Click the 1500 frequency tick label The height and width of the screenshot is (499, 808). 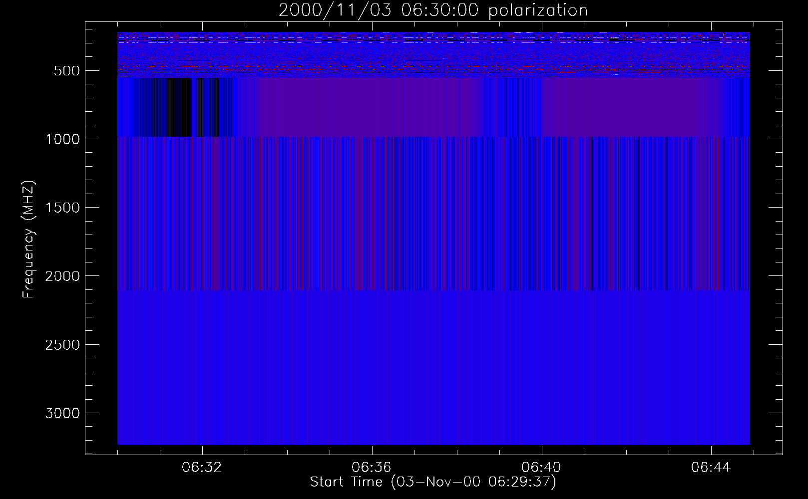pyautogui.click(x=62, y=208)
